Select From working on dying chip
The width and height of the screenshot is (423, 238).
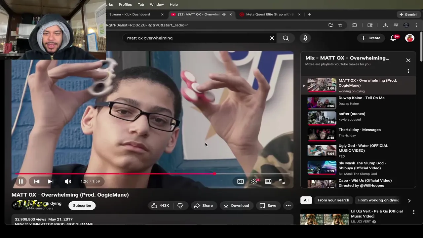pyautogui.click(x=379, y=200)
